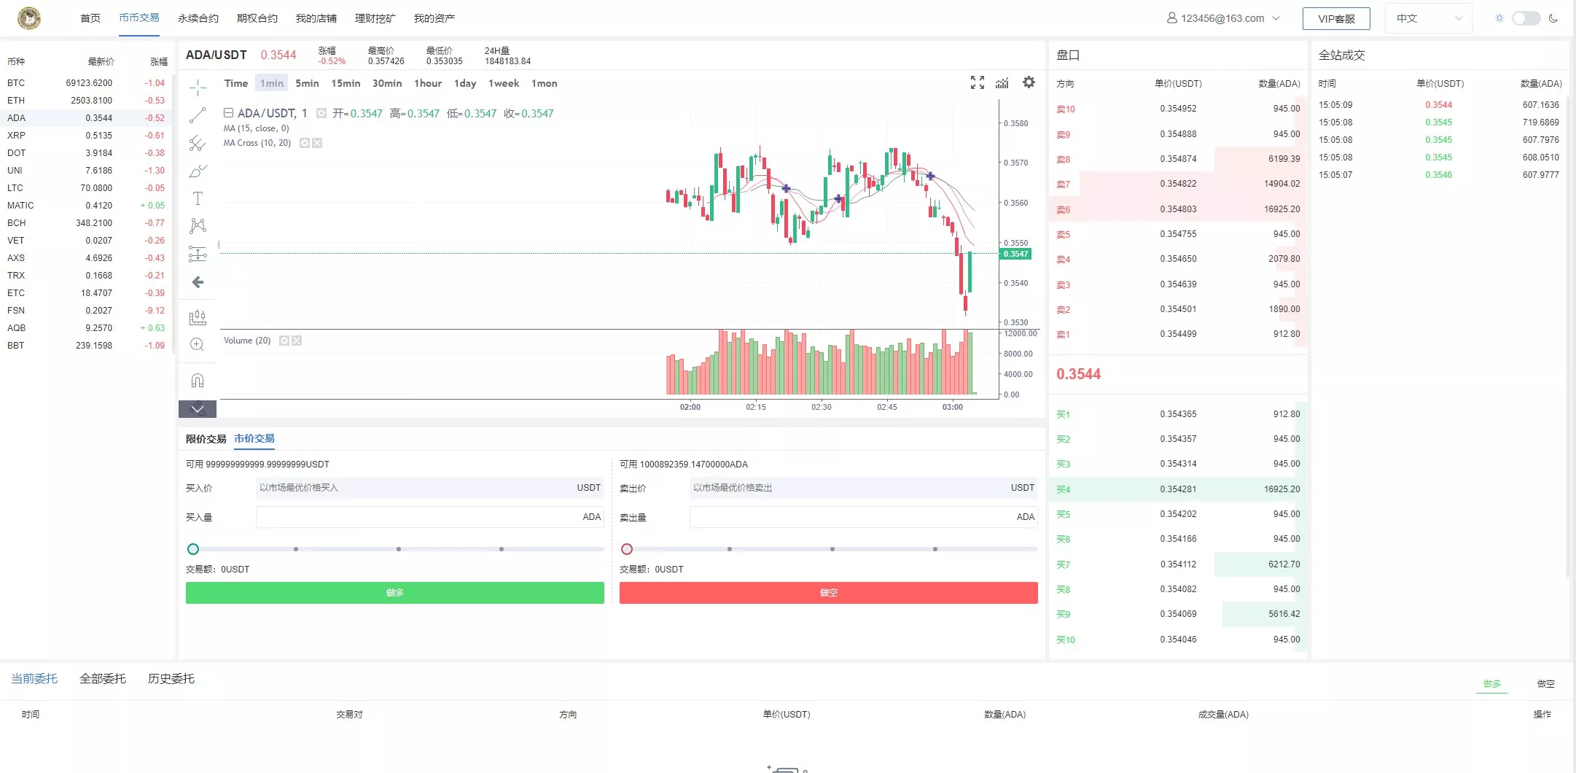Switch to 限价交易 tab
Image resolution: width=1576 pixels, height=773 pixels.
[x=206, y=439]
